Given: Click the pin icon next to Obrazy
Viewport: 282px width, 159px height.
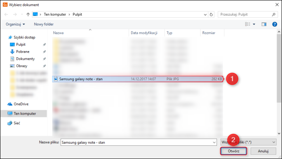Looking at the screenshot, I should tap(44, 66).
